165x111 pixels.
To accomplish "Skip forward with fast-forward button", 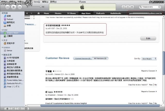I will coord(20,7).
